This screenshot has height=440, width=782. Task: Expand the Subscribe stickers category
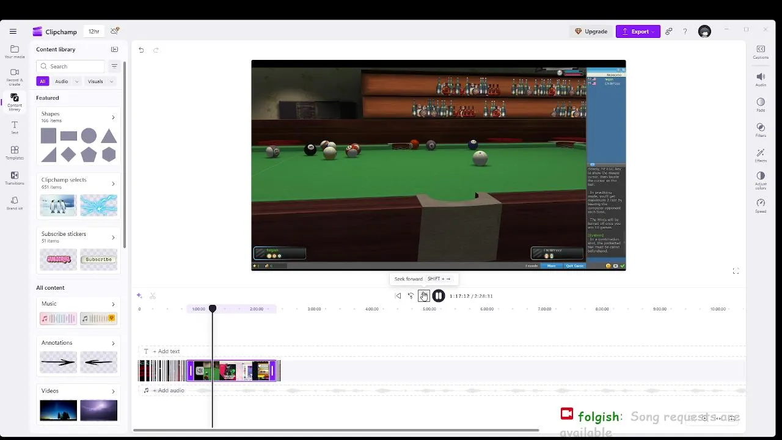click(113, 237)
